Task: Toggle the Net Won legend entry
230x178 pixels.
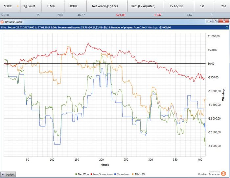Action: 82,174
